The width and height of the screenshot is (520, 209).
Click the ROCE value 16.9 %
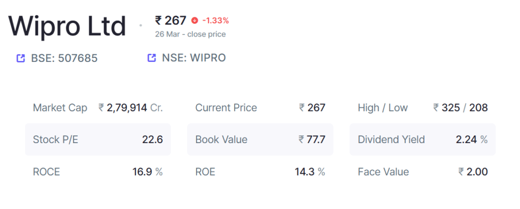coord(148,171)
